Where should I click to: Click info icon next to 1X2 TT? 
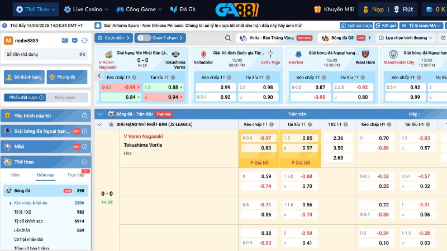tap(345, 124)
